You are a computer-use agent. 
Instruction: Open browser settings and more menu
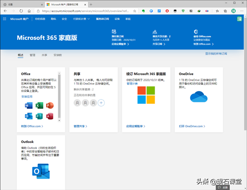point(242,11)
